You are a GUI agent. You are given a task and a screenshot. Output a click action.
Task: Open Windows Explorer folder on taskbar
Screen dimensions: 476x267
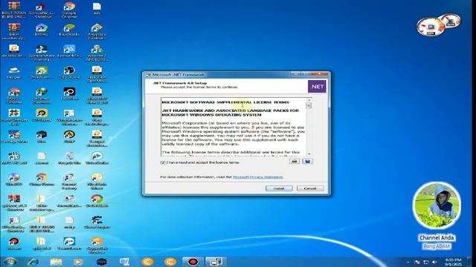pyautogui.click(x=56, y=262)
